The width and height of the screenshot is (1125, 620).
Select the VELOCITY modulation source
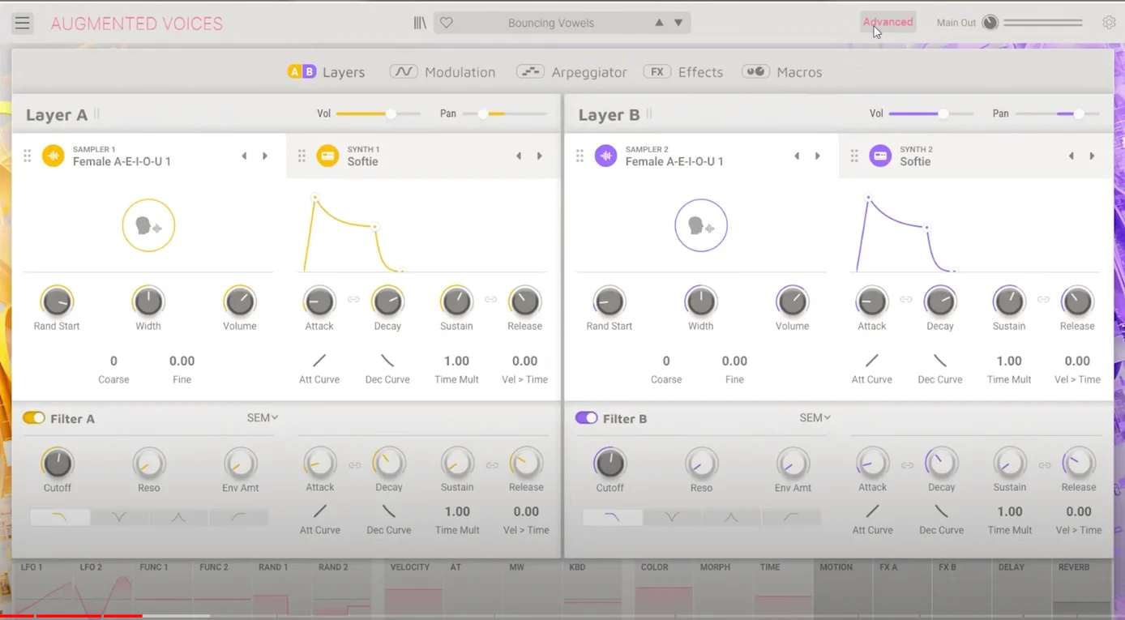coord(413,588)
